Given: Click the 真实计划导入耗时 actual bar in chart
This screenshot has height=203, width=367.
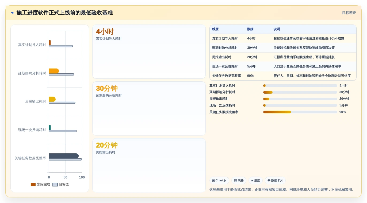Looking at the screenshot, I should click(50, 43).
